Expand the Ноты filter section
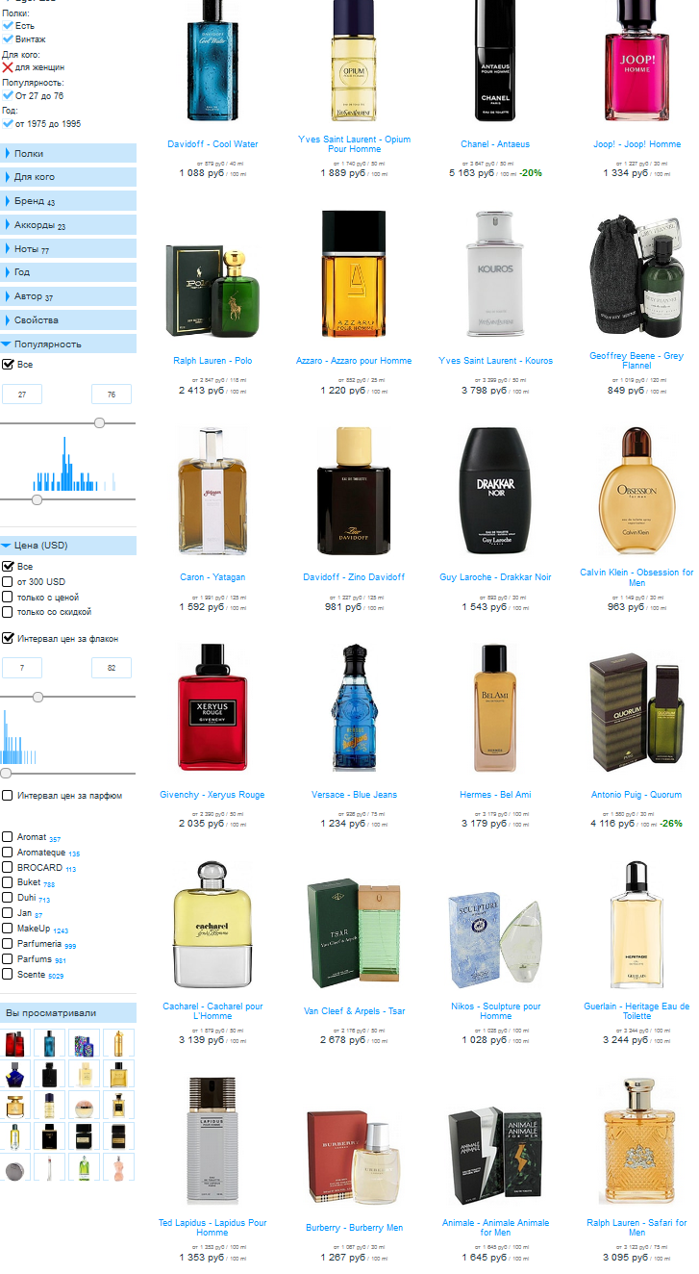The image size is (699, 1274). tap(68, 248)
